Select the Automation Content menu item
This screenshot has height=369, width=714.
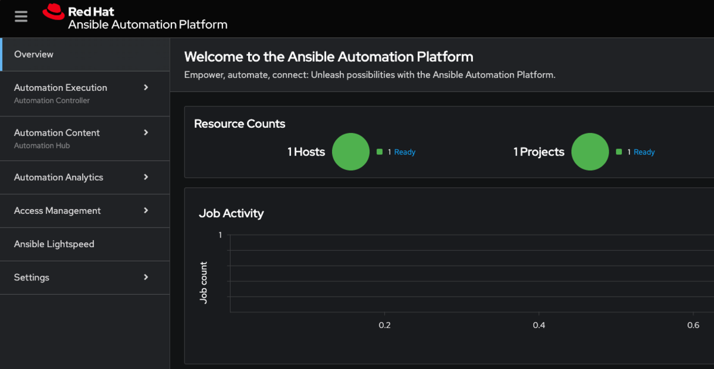click(85, 138)
